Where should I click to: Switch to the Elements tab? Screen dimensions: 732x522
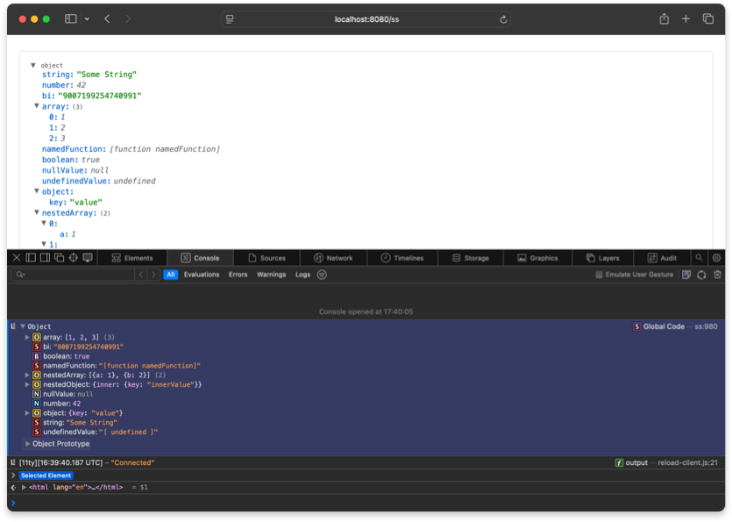coord(132,258)
